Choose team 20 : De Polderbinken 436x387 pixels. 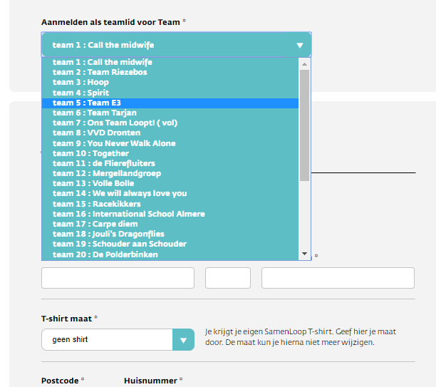[170, 254]
